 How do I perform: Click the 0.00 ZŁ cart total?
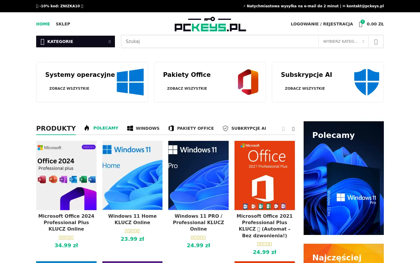(375, 24)
